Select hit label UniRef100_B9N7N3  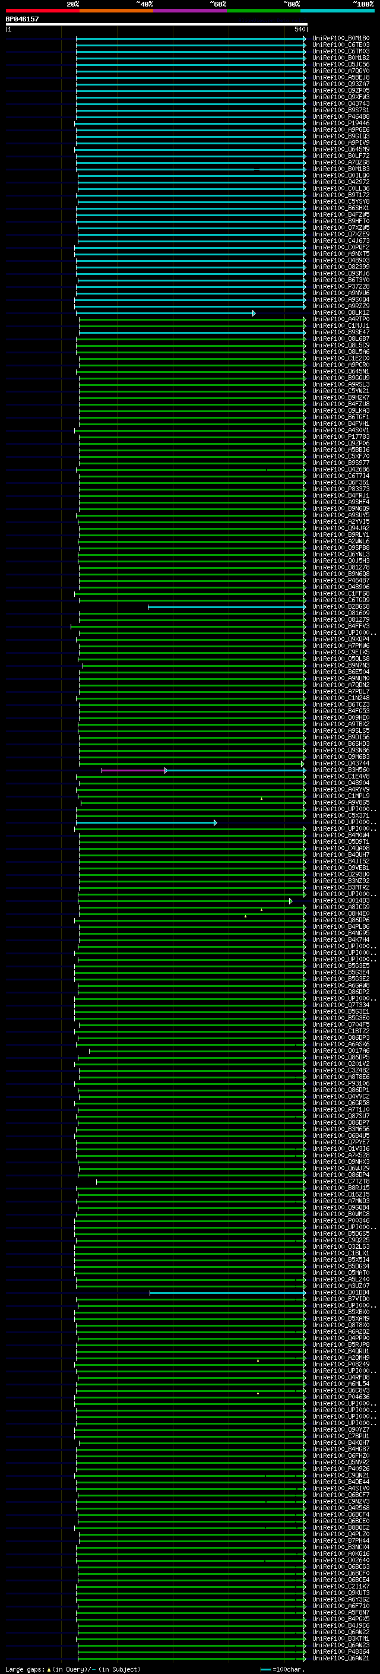(x=341, y=666)
